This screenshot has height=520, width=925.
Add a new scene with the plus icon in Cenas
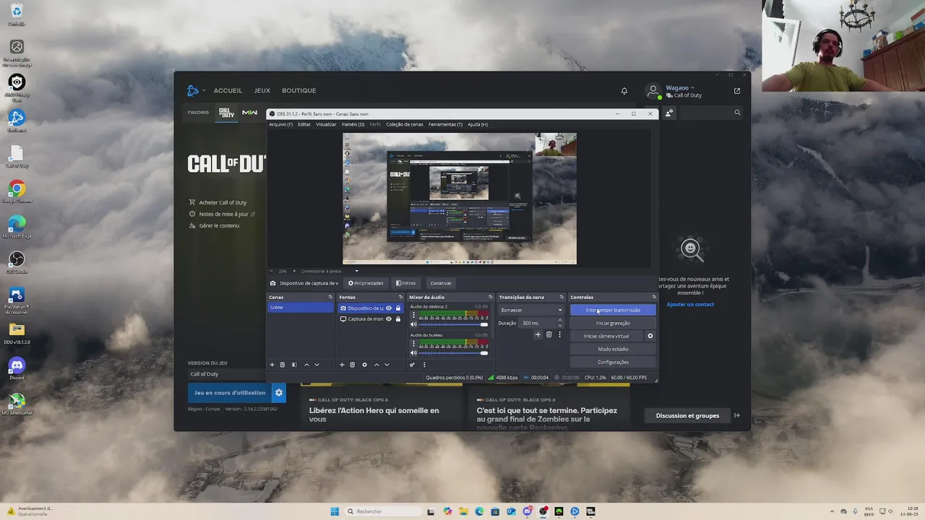click(272, 365)
